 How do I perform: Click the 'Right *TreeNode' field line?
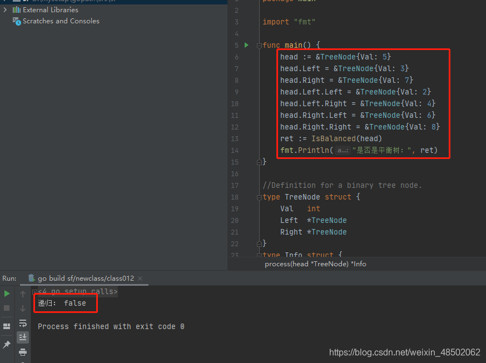coord(314,232)
